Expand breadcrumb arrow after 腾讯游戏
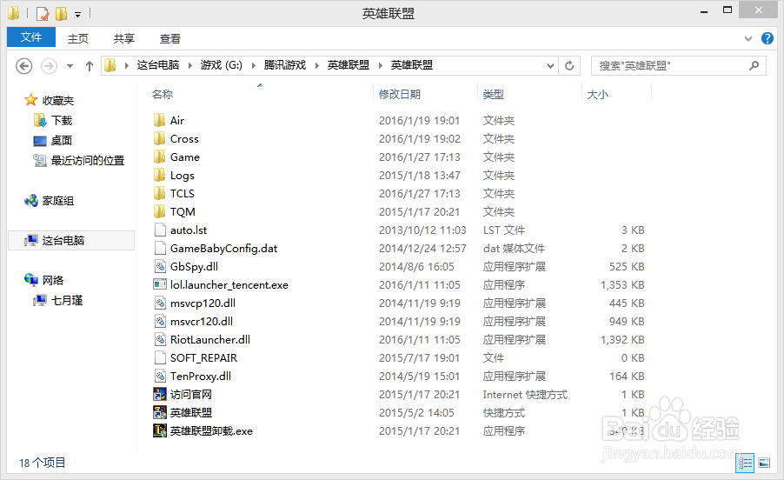 pyautogui.click(x=316, y=65)
